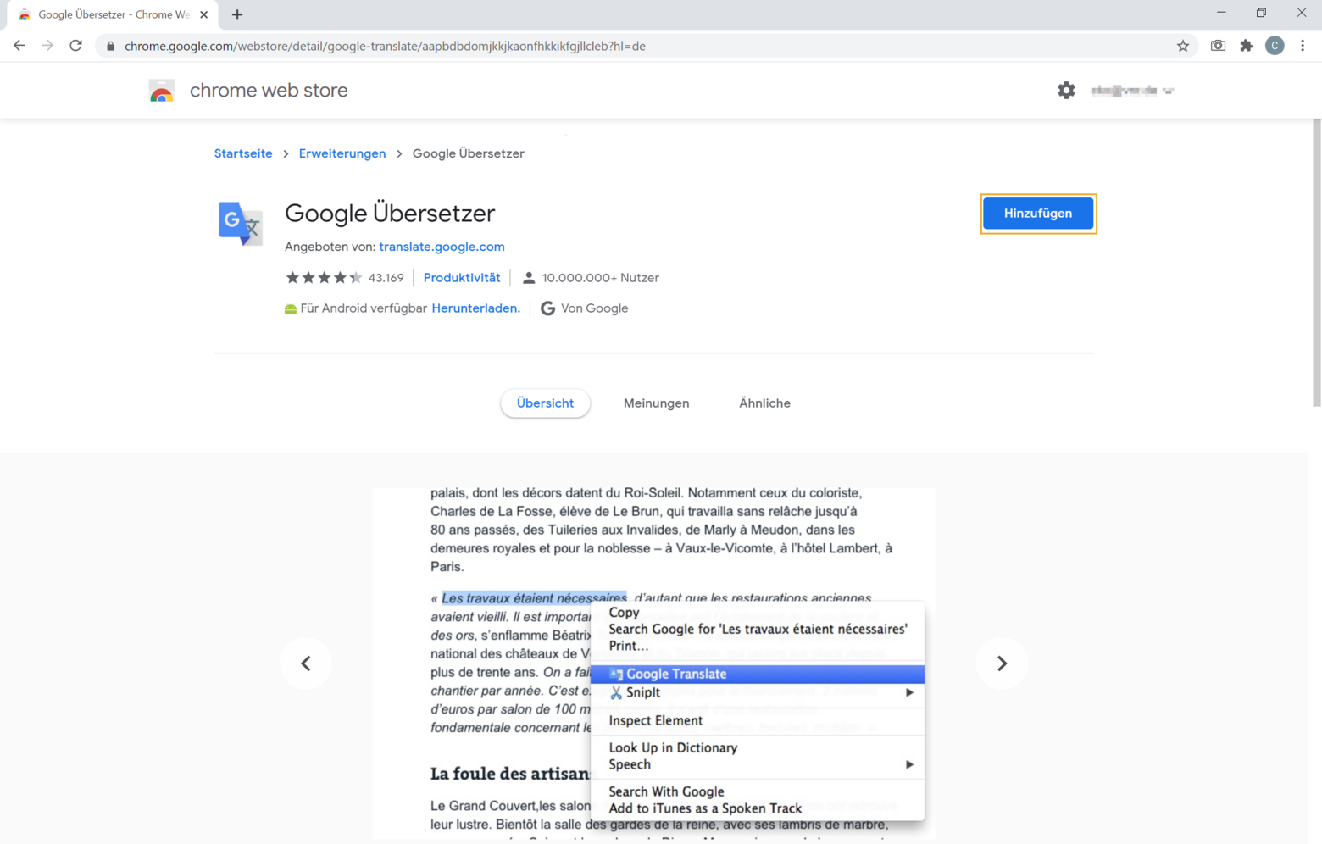
Task: Click the star rating of the extension
Action: [324, 277]
